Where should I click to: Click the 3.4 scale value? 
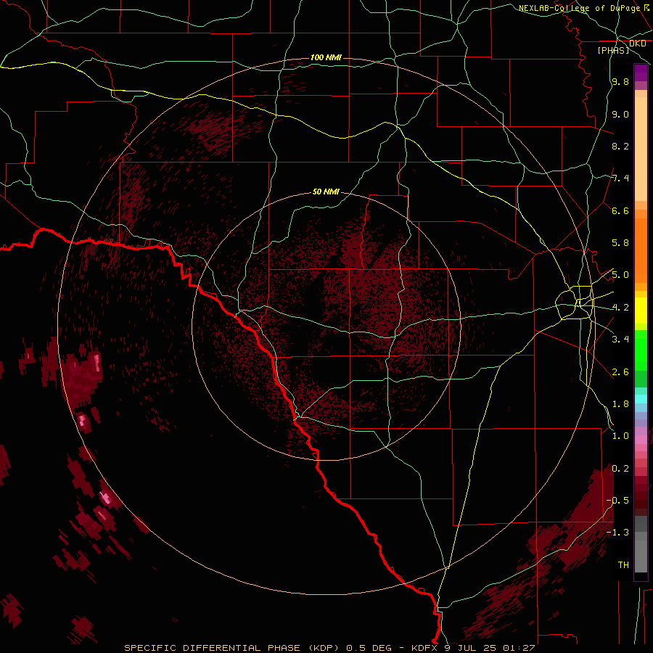[620, 340]
